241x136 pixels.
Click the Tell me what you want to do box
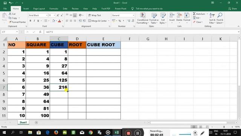tap(149, 9)
